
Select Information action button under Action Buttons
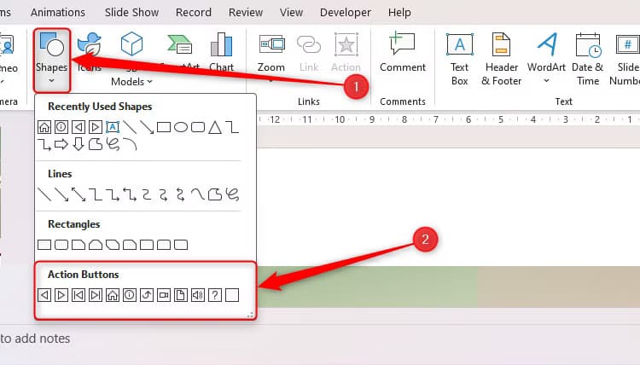[130, 295]
